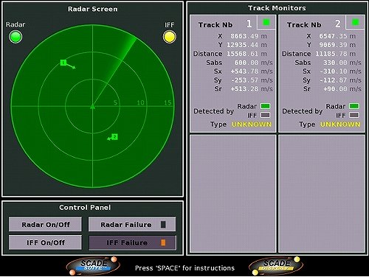
Task: Click the yellow IFF status light
Action: 170,37
